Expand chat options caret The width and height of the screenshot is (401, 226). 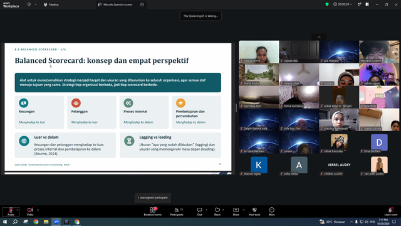[x=206, y=210]
